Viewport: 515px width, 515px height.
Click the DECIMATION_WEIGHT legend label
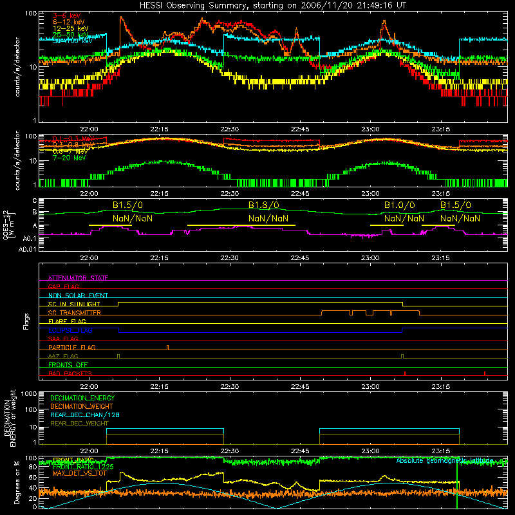coord(82,407)
